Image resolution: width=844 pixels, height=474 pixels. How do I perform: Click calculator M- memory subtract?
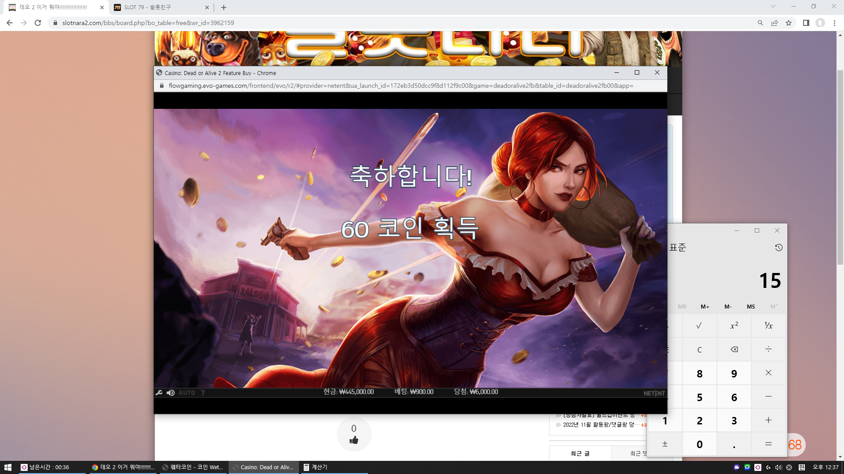728,306
